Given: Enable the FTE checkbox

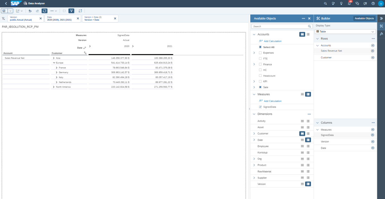Looking at the screenshot, I should point(260,58).
